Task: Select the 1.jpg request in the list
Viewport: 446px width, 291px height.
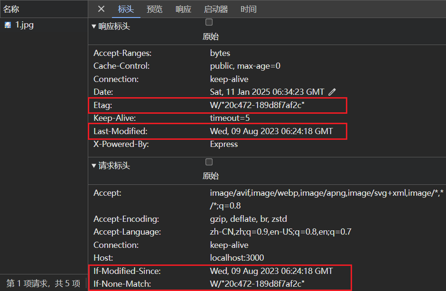Action: pyautogui.click(x=24, y=25)
